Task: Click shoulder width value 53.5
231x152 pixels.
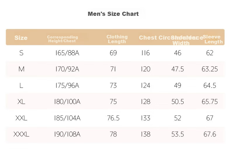Action: click(x=177, y=134)
